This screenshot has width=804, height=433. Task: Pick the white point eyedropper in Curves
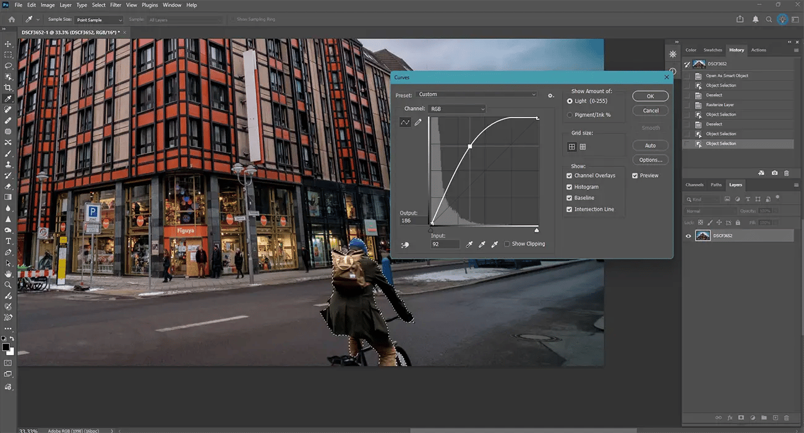coord(495,245)
